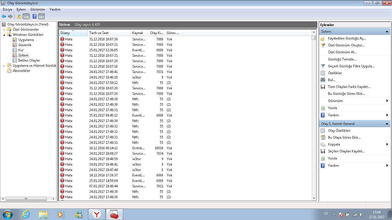The width and height of the screenshot is (392, 220).
Task: Open the Yandex browser taskbar button
Action: [97, 214]
